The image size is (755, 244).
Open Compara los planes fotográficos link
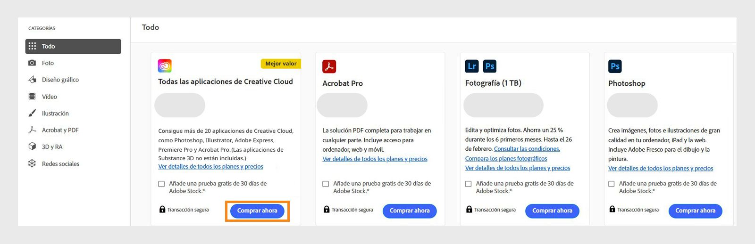point(506,158)
